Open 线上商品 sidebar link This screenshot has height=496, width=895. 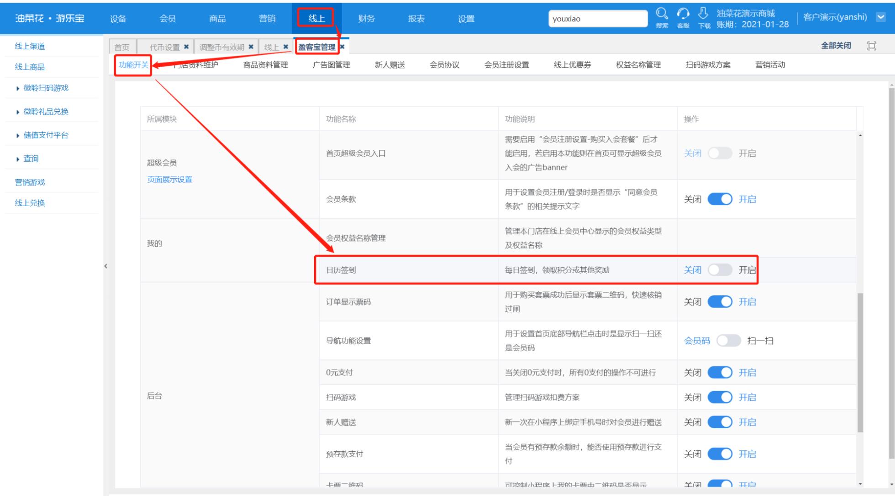pyautogui.click(x=30, y=67)
